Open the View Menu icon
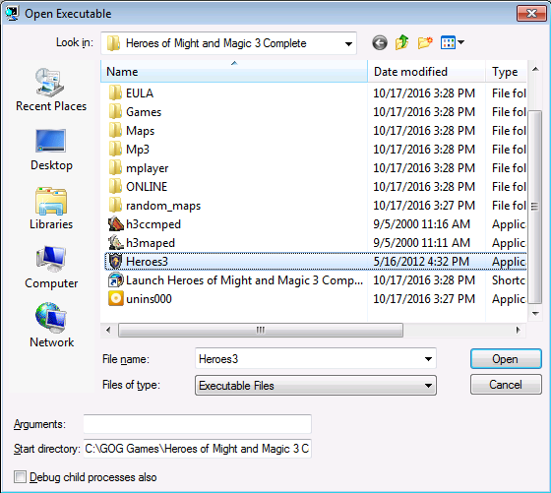Image resolution: width=551 pixels, height=493 pixels. pos(452,43)
